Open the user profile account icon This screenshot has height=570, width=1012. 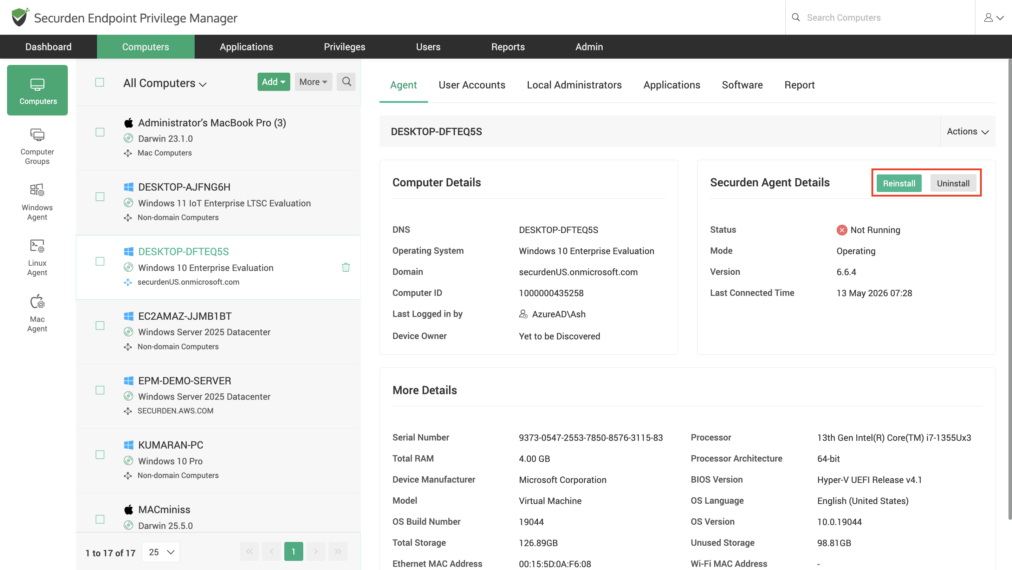click(988, 18)
